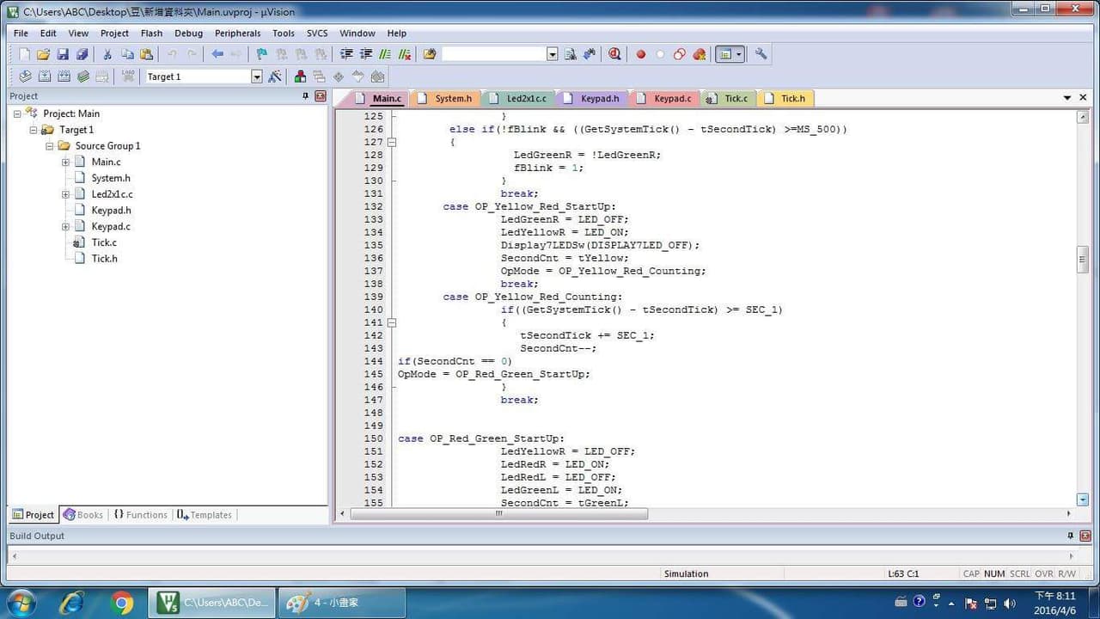
Task: Open the Configuration wrench icon
Action: click(x=761, y=54)
